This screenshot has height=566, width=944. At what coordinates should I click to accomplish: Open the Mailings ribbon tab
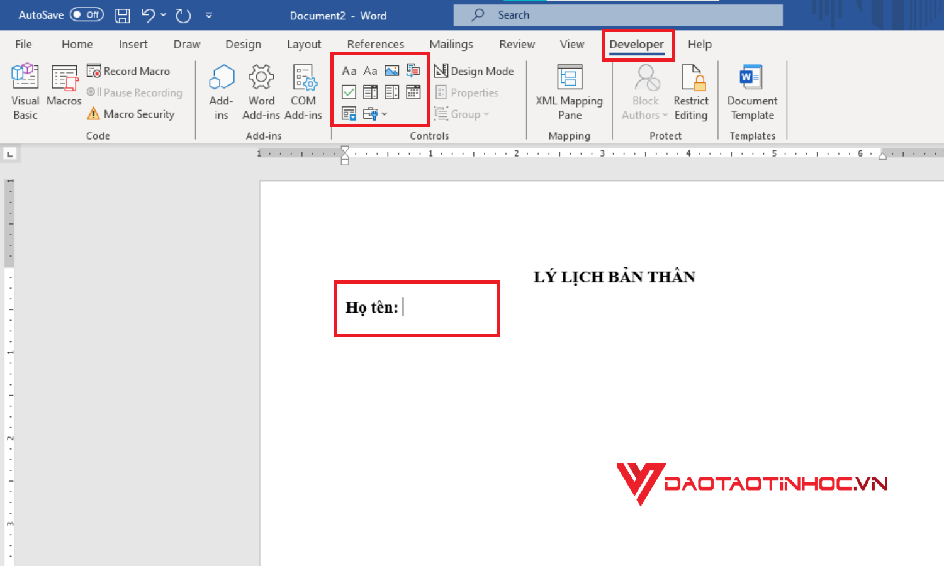451,44
